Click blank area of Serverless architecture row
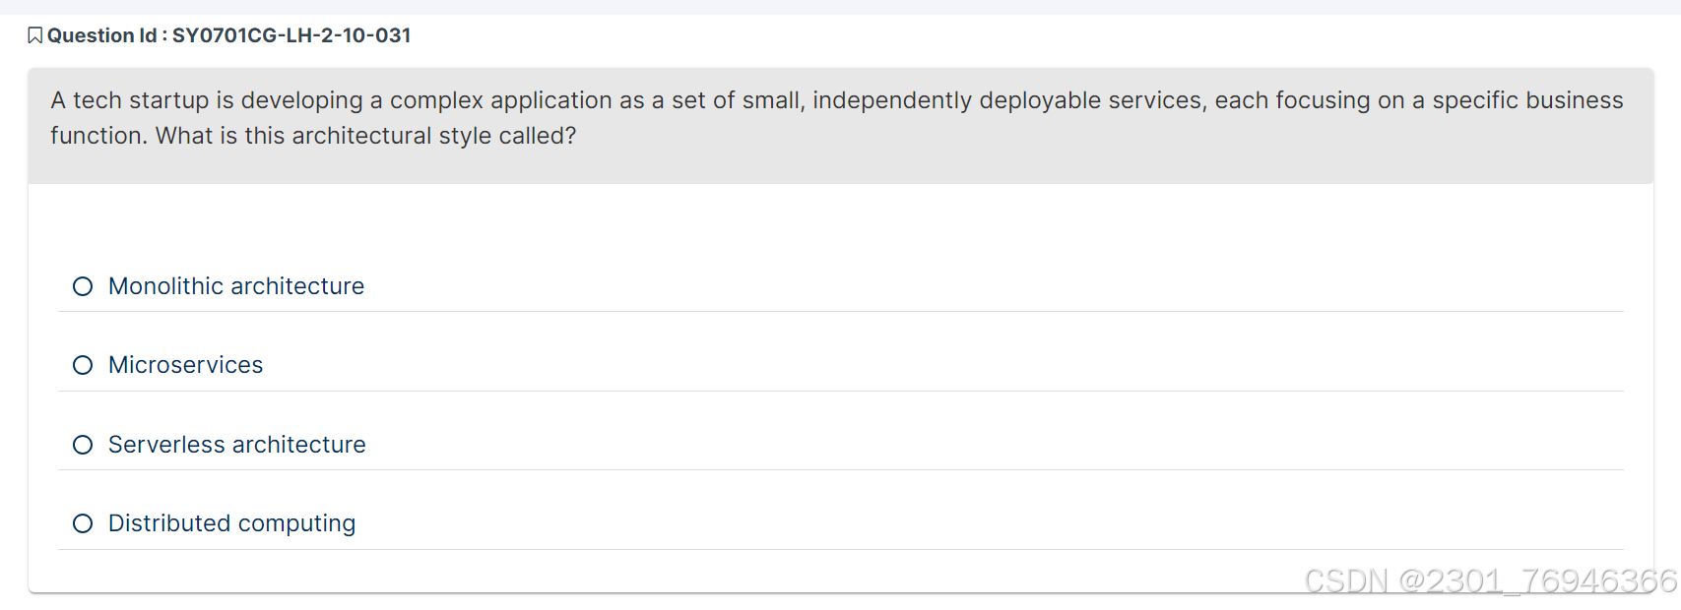 tap(886, 445)
